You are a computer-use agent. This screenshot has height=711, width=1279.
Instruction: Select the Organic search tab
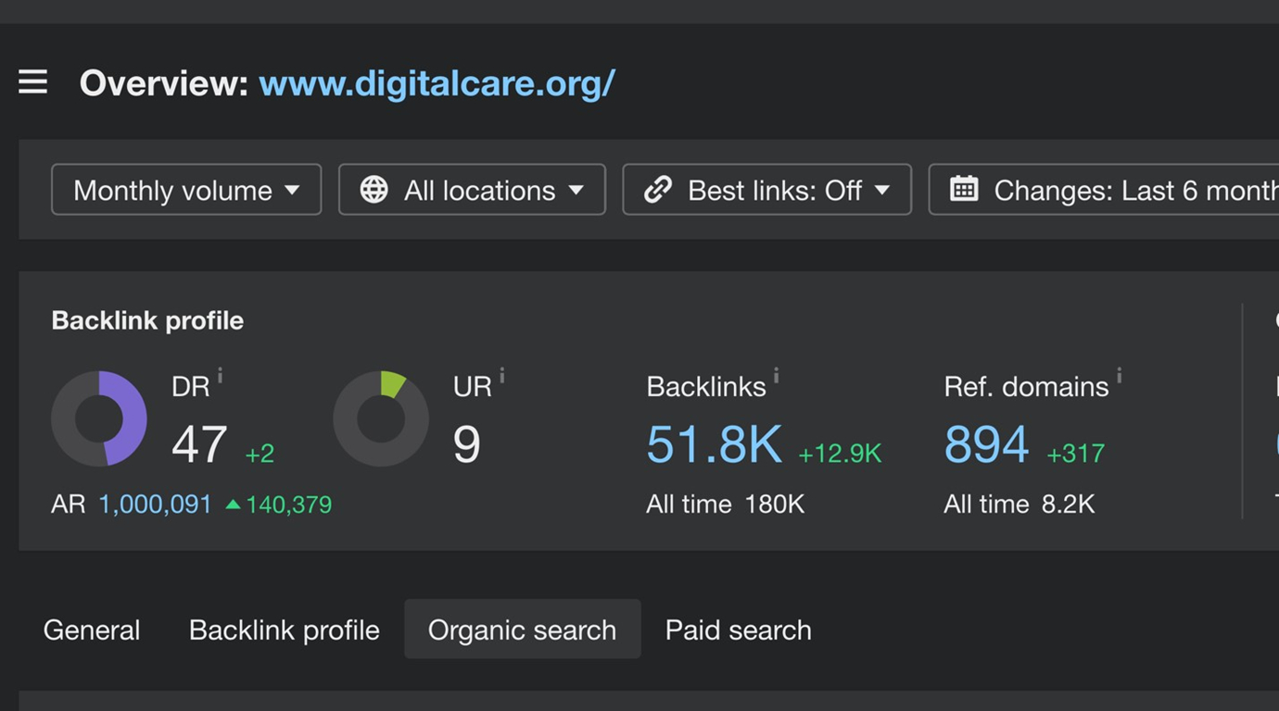coord(522,630)
